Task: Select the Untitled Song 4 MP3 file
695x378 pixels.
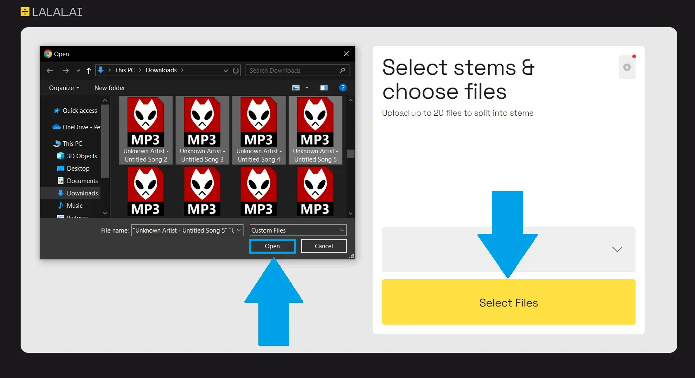Action: (259, 131)
